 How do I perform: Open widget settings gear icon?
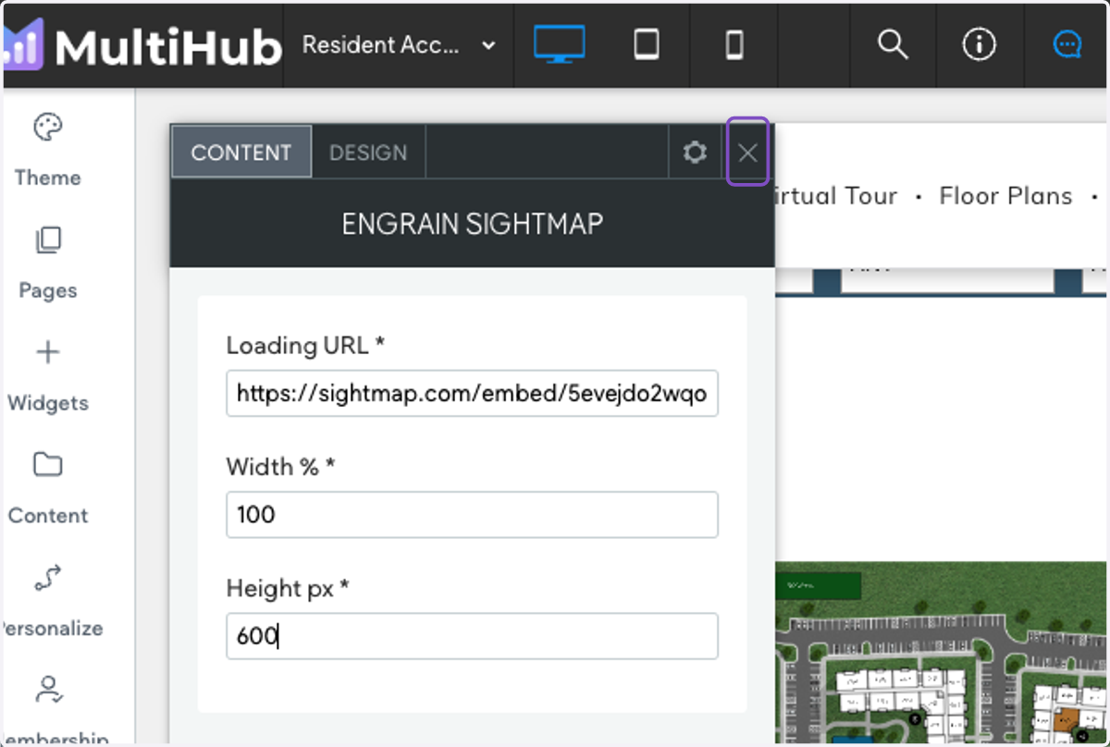pyautogui.click(x=695, y=153)
